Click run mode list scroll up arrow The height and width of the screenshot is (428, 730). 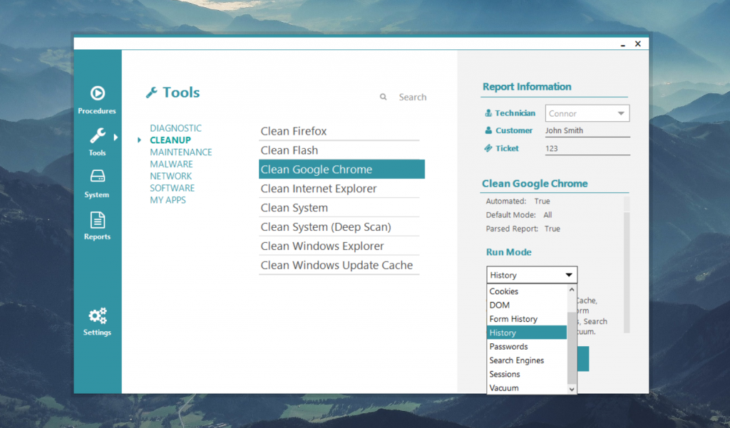click(572, 289)
